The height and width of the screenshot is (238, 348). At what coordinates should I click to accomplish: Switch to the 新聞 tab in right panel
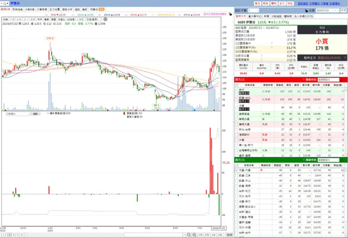click(x=267, y=16)
